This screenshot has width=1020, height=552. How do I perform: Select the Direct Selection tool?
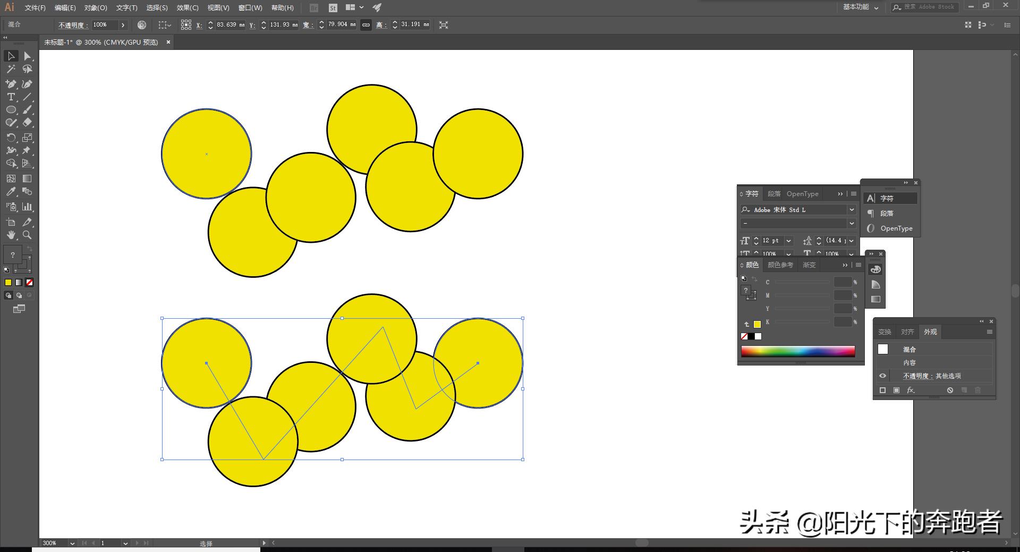tap(27, 56)
